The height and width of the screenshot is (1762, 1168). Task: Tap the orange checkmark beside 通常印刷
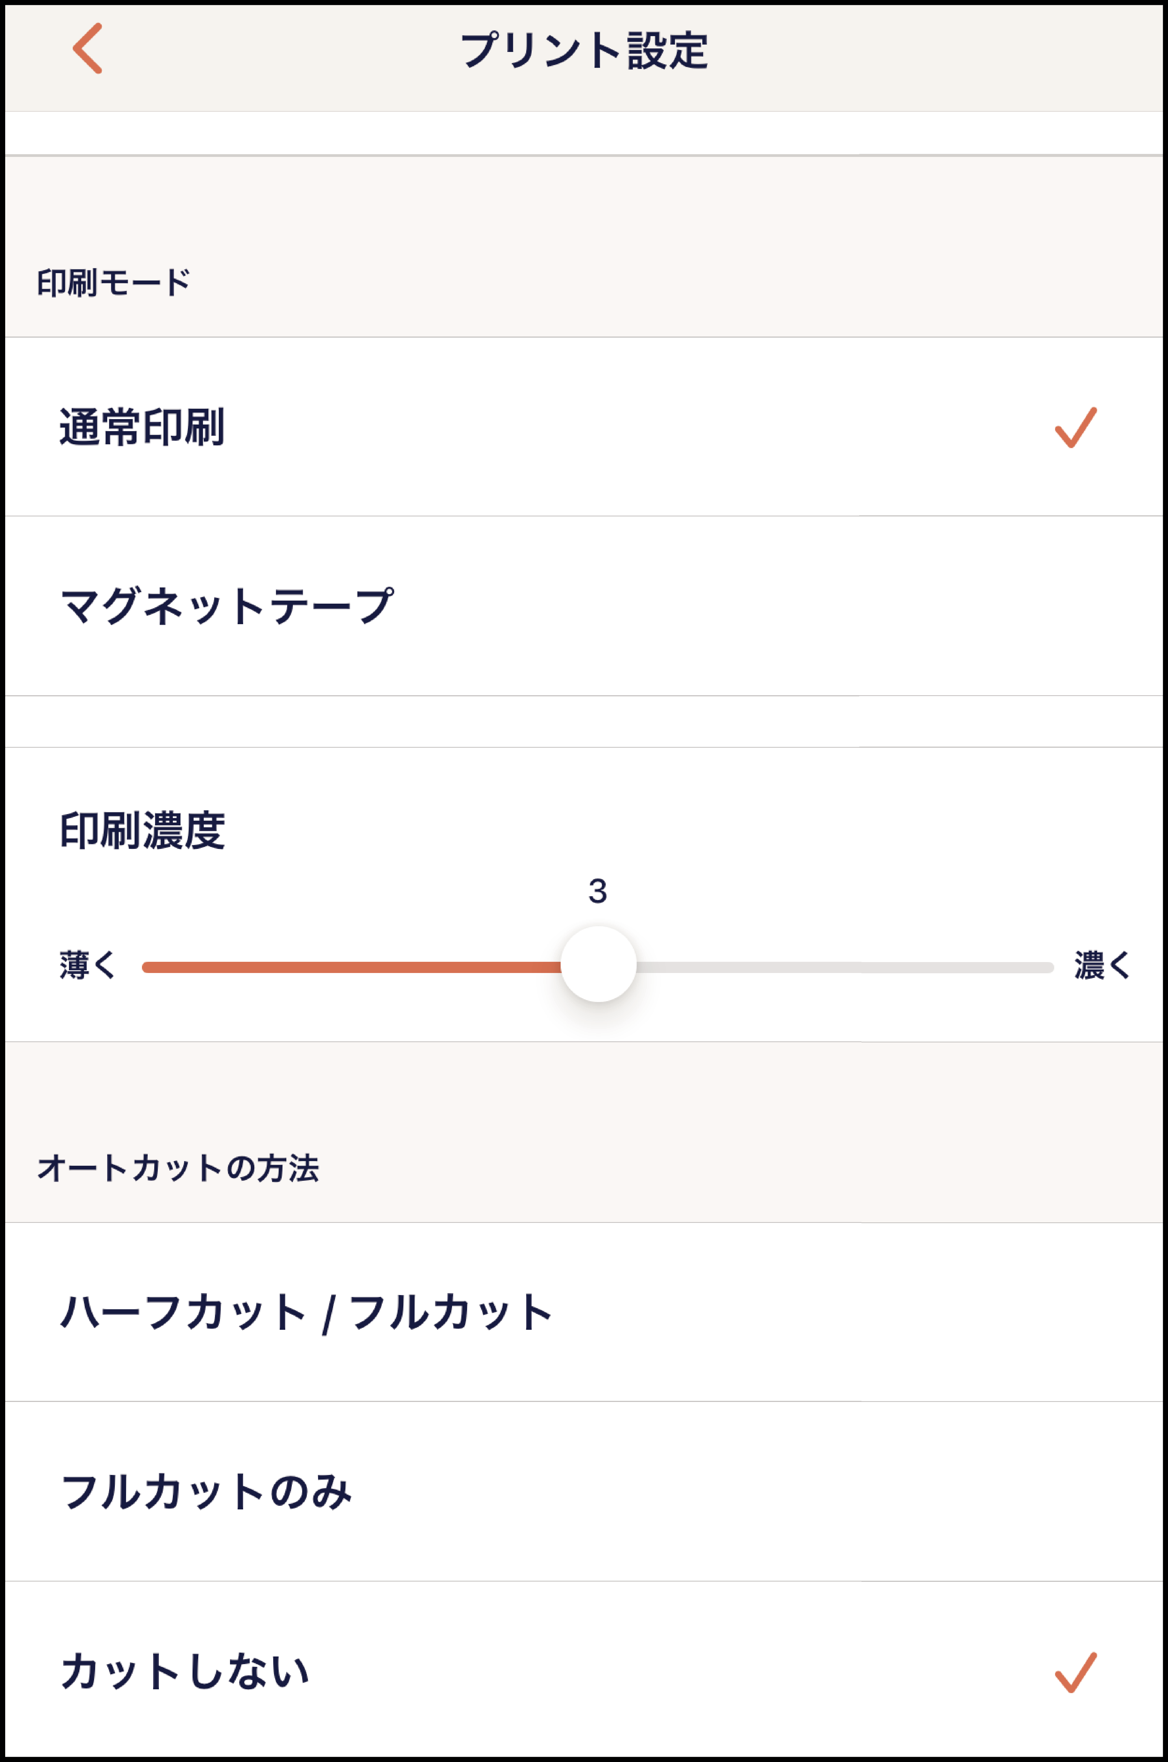(1076, 428)
